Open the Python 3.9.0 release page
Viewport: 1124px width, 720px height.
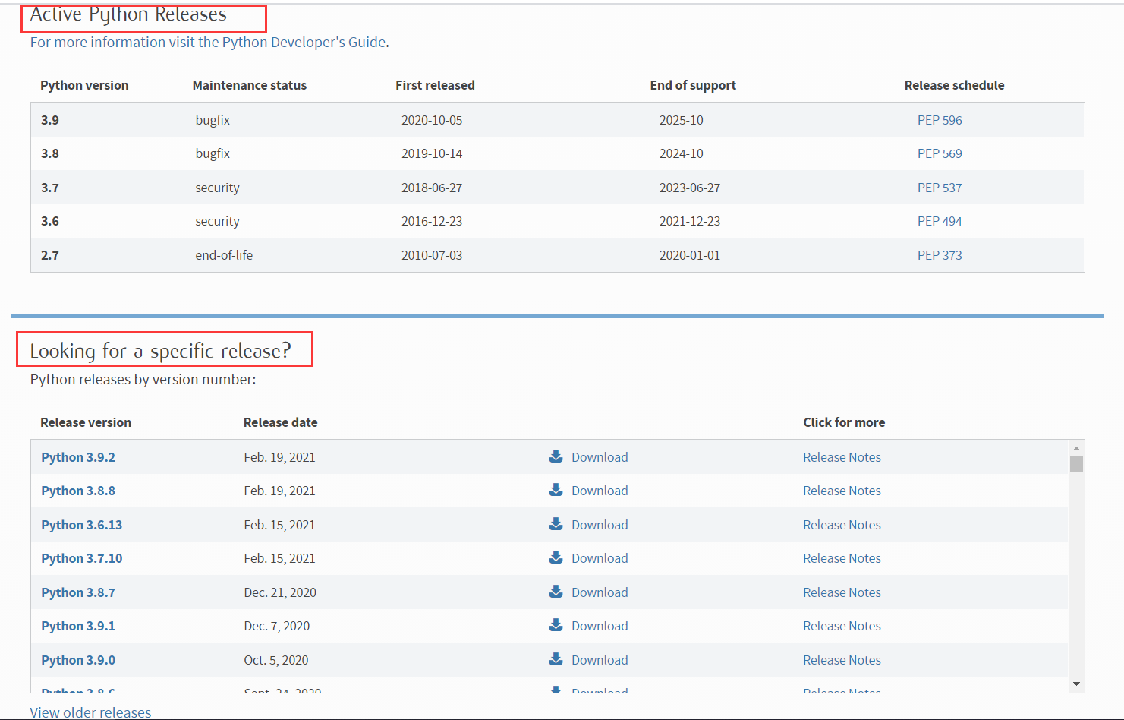coord(78,660)
